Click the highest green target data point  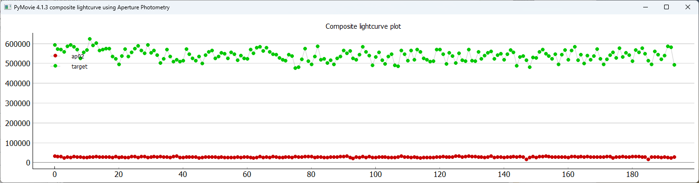tap(90, 39)
